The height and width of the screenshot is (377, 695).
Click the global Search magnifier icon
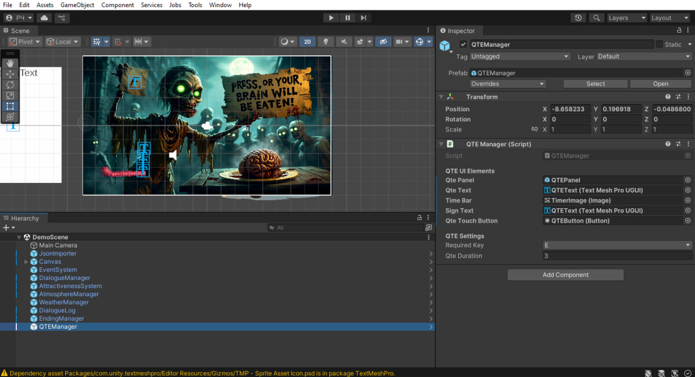[596, 18]
